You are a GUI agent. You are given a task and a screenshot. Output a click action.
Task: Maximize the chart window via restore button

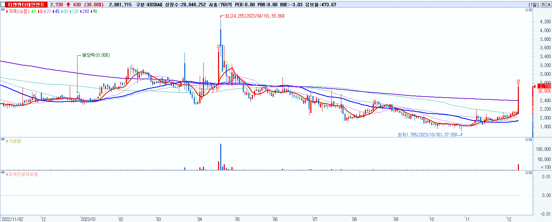544,5
